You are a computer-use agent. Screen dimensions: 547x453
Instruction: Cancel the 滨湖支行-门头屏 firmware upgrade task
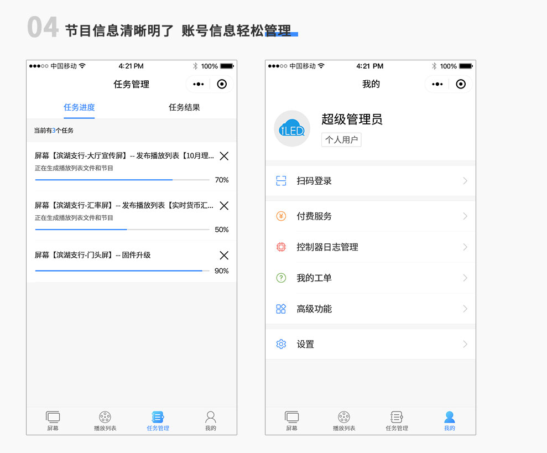click(224, 255)
